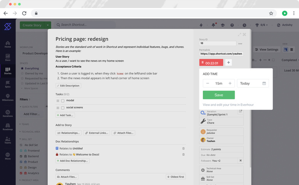The height and width of the screenshot is (185, 299).
Task: Select the Owned by me space
Action: pyautogui.click(x=32, y=73)
